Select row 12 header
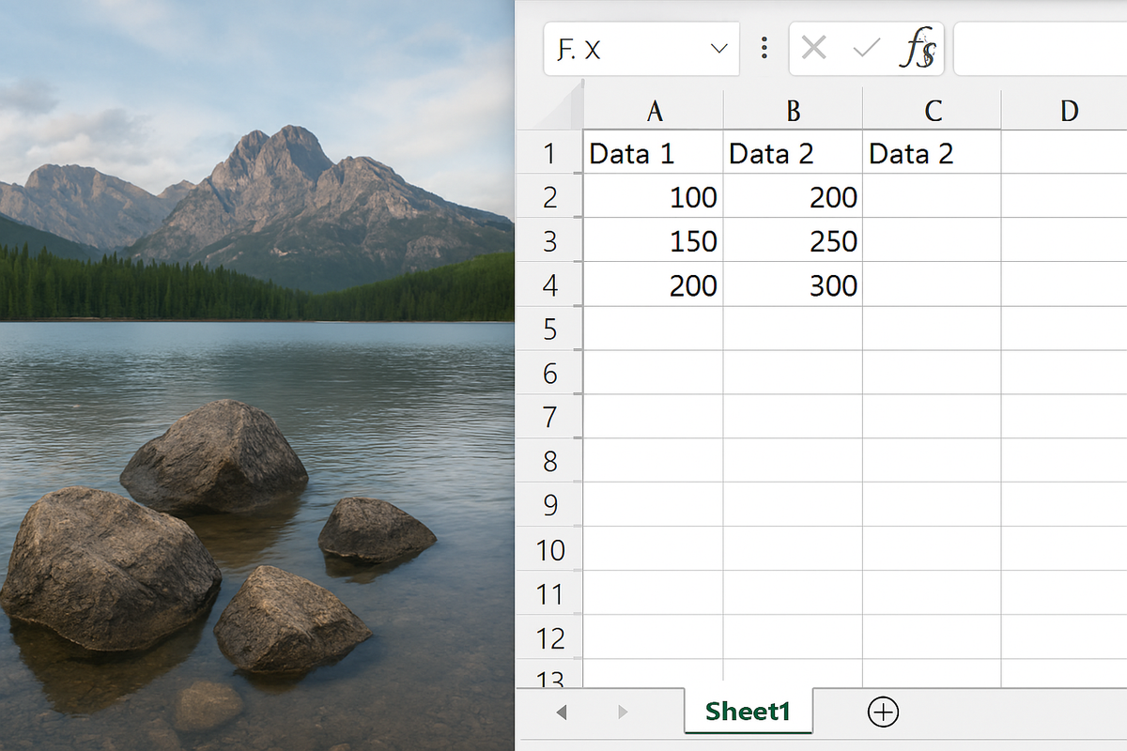This screenshot has height=751, width=1127. [x=549, y=638]
